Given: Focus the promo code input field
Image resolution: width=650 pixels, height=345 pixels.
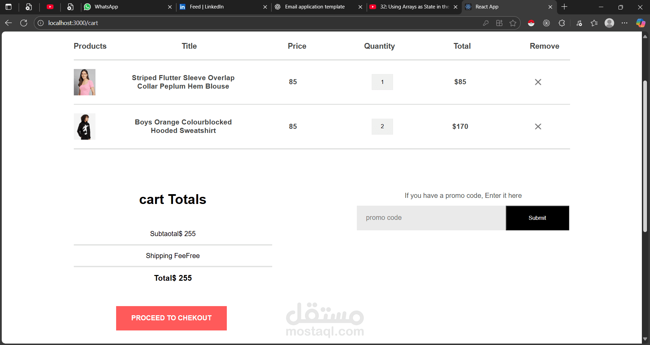Looking at the screenshot, I should [431, 218].
